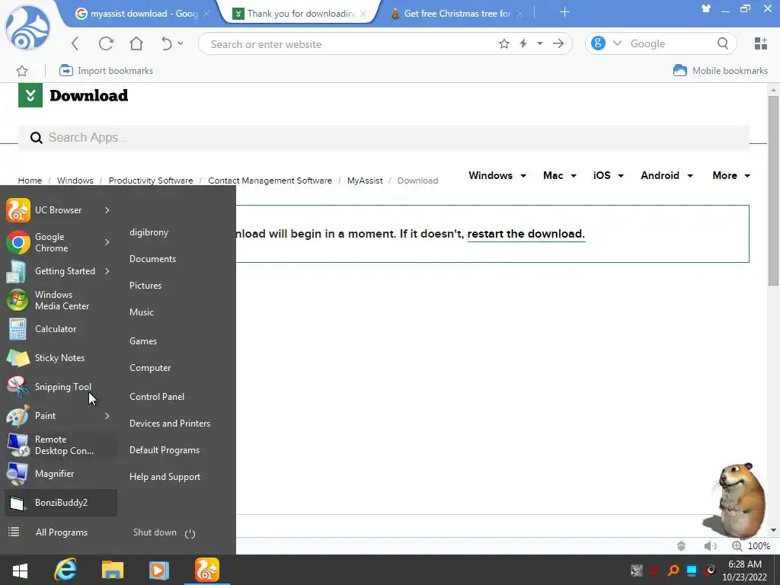Click the mute speaker icon in status bar
Screen dimensions: 780x585
(x=710, y=545)
